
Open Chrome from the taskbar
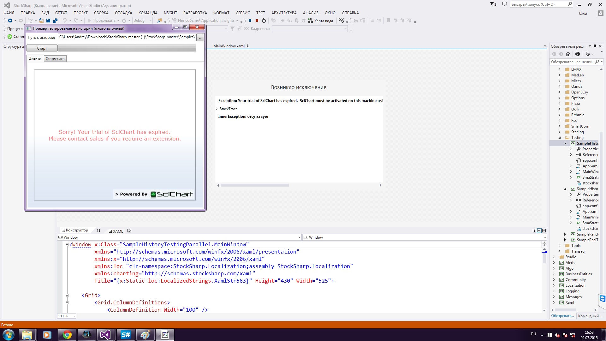click(x=67, y=335)
